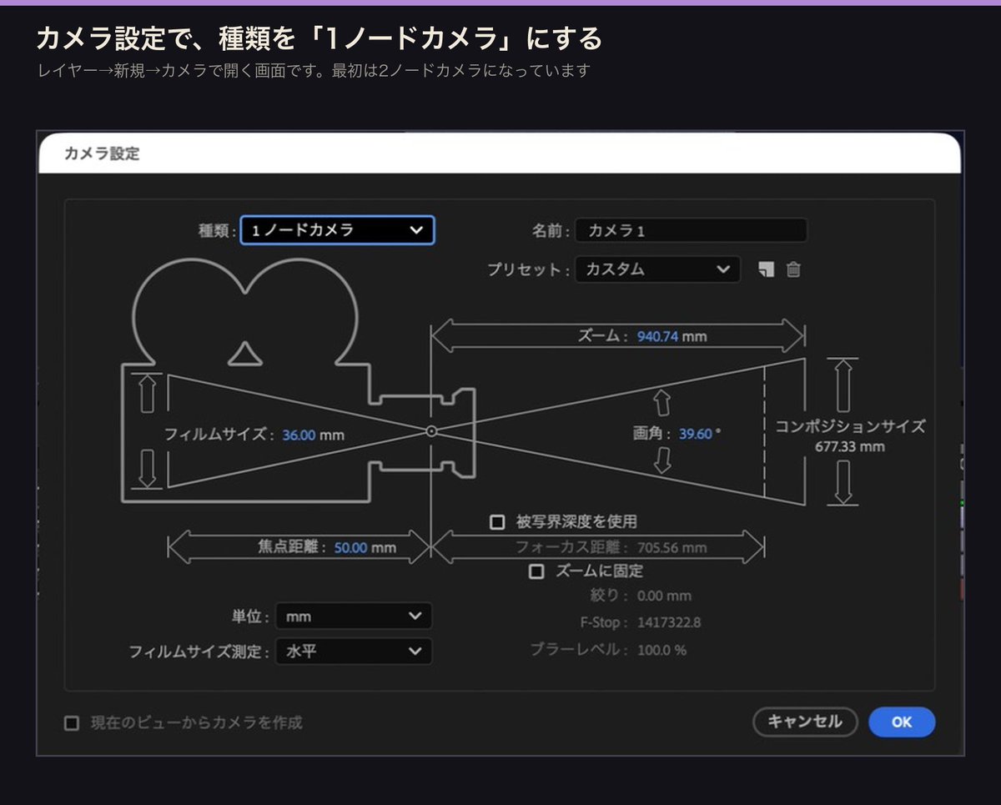Click the heading about 1ノードカメラ
Image resolution: width=1001 pixels, height=805 pixels.
tap(319, 38)
